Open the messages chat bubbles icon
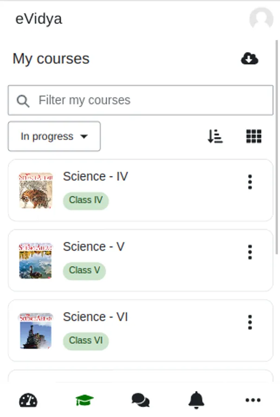 140,400
